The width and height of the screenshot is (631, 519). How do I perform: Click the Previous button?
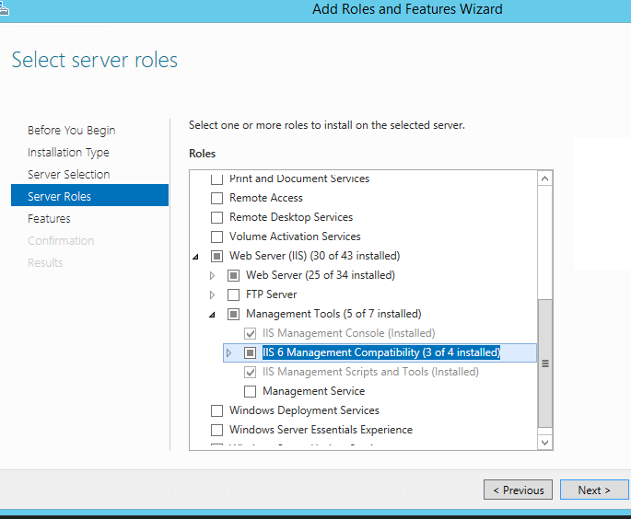[518, 490]
